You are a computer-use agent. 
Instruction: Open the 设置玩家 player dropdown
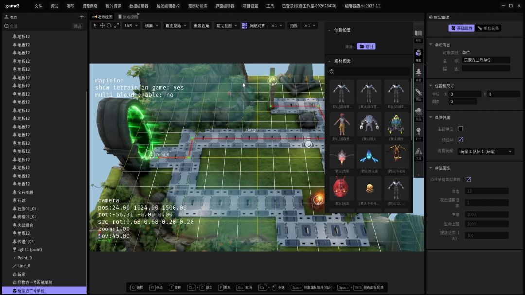(x=486, y=152)
